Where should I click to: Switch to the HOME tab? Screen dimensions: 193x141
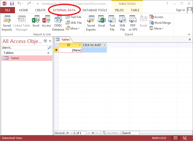tap(23, 10)
